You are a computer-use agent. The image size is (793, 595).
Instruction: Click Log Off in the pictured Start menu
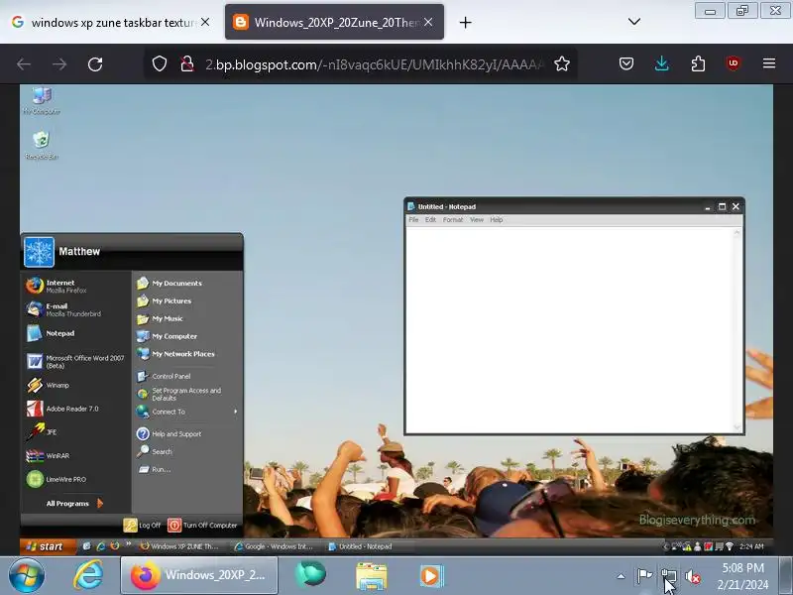[x=143, y=526]
